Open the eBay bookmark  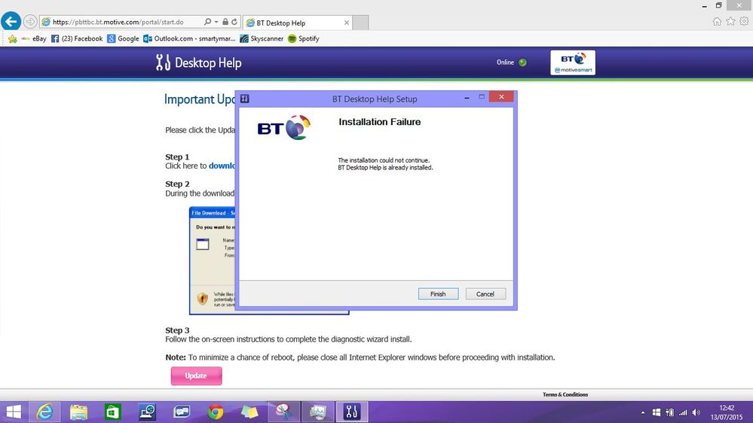tap(34, 39)
